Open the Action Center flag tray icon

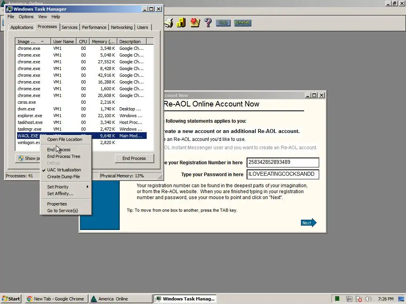point(358,299)
